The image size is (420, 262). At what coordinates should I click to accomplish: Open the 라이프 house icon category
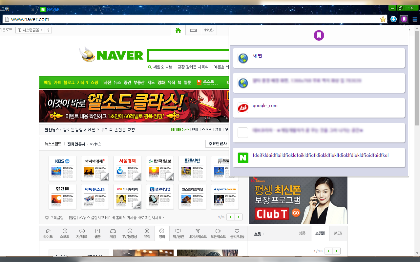(x=48, y=234)
